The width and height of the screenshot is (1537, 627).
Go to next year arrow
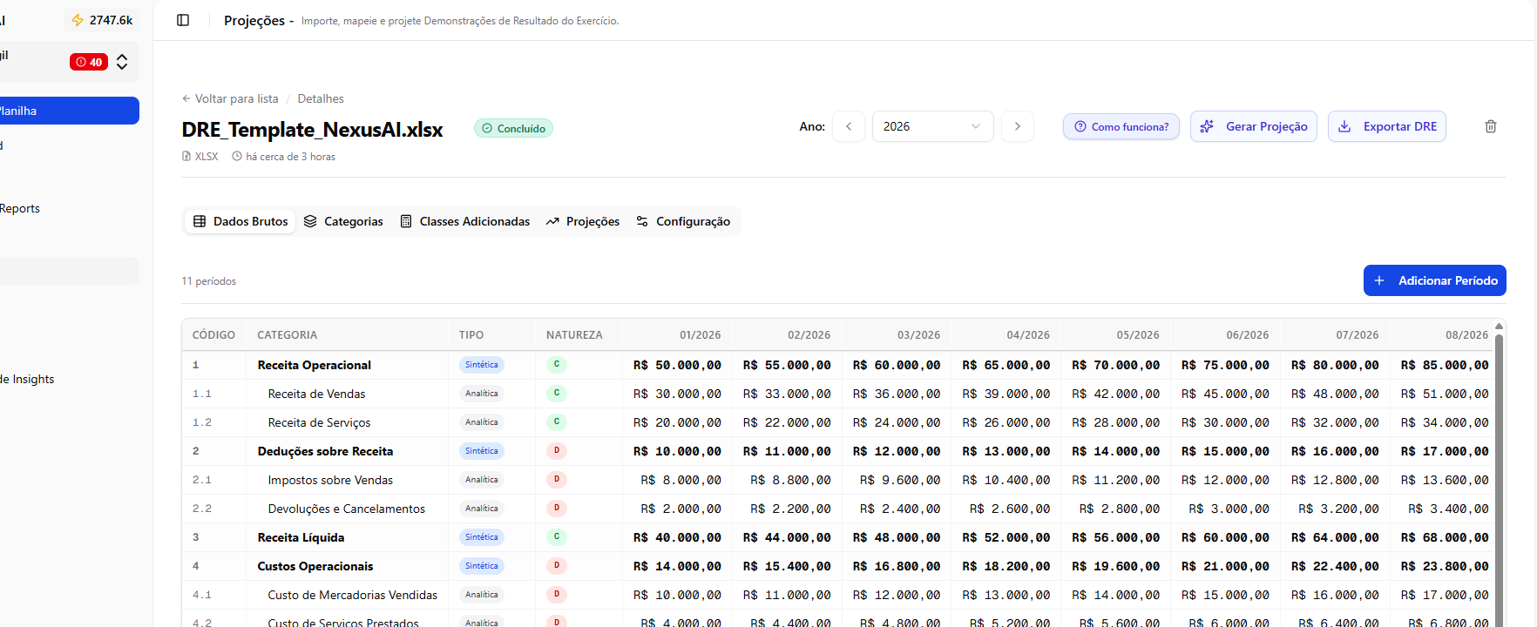(x=1017, y=126)
